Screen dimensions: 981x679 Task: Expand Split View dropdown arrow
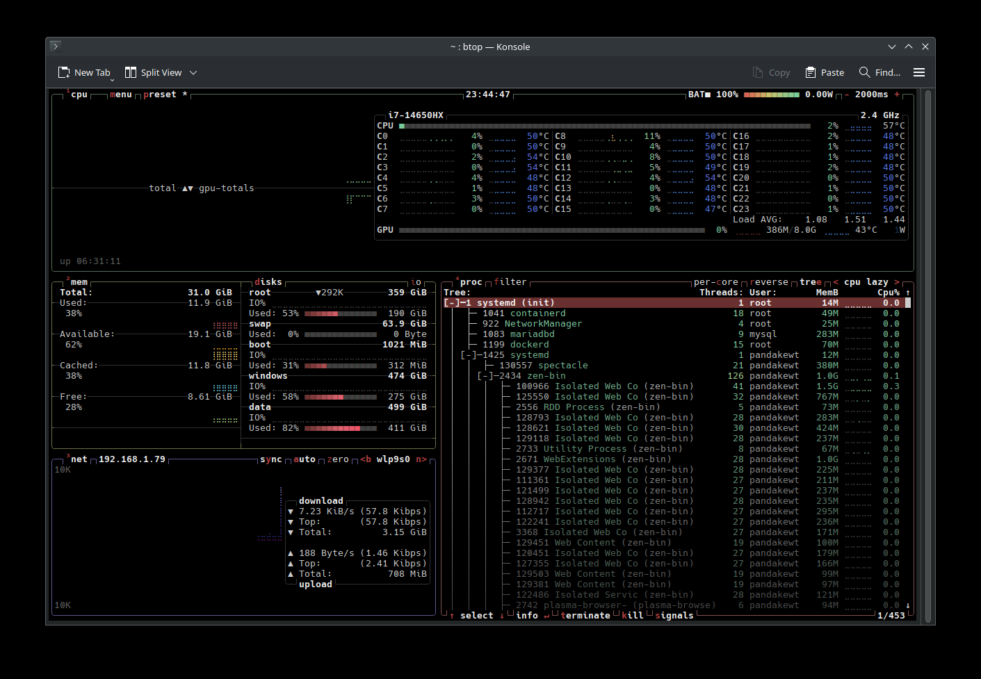click(x=193, y=72)
